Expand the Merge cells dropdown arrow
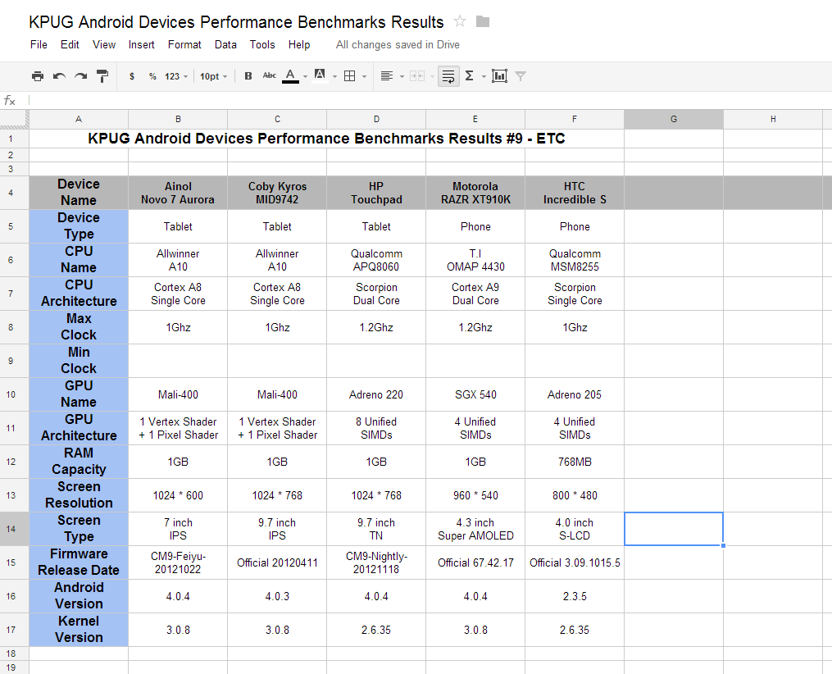 (432, 77)
